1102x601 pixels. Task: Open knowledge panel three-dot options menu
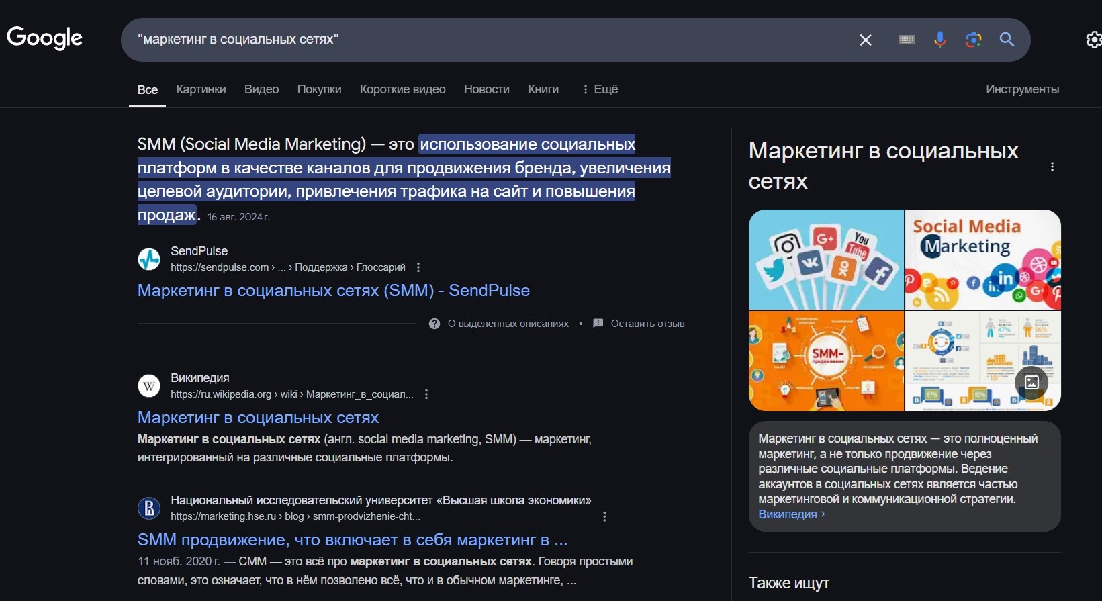[x=1052, y=167]
